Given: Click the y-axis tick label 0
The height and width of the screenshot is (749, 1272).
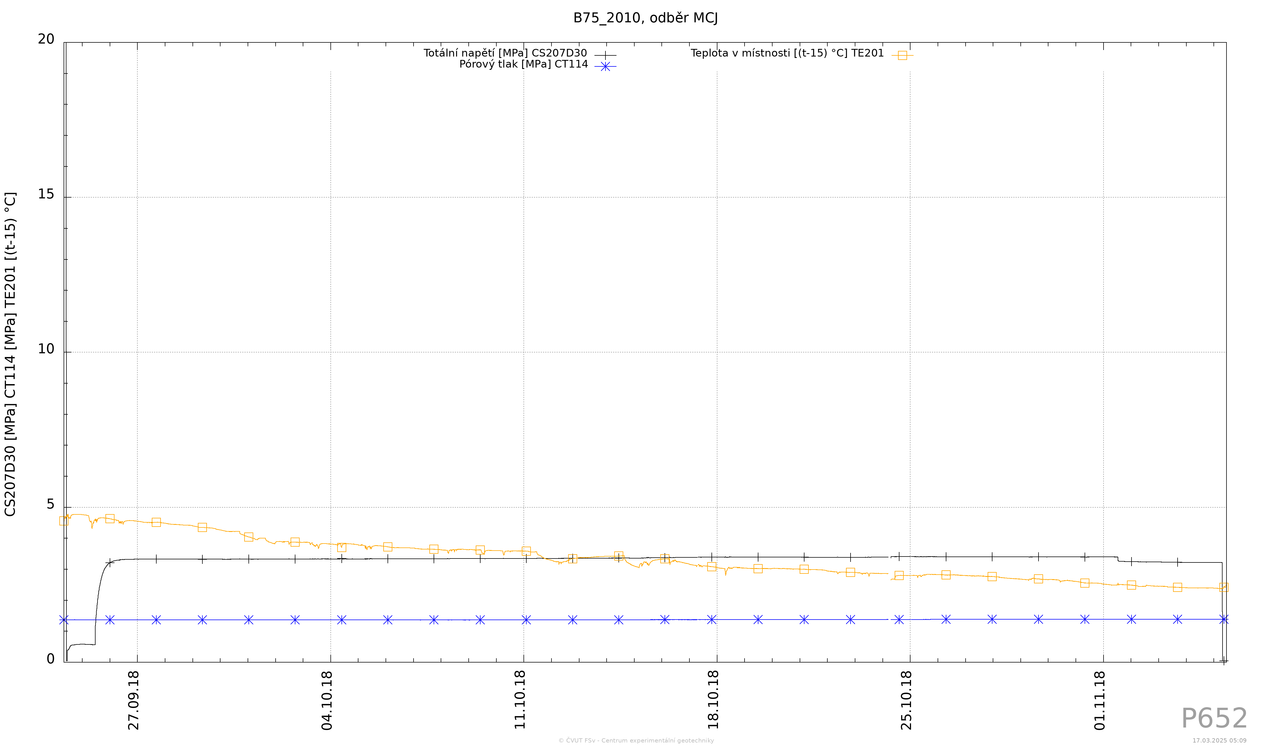Looking at the screenshot, I should click(51, 659).
